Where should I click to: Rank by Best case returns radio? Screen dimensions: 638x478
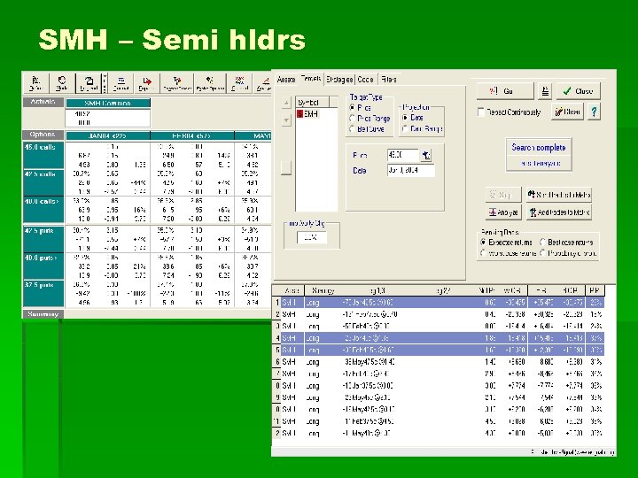point(542,243)
